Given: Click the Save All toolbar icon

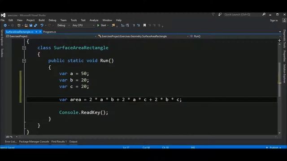Looking at the screenshot, I should pyautogui.click(x=35, y=25).
